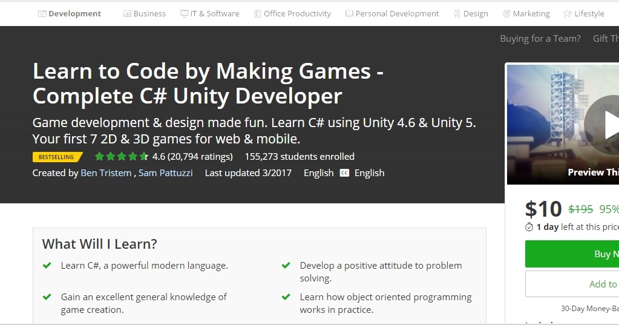Click the Buying for a Team link
The image size is (619, 325).
pos(540,39)
